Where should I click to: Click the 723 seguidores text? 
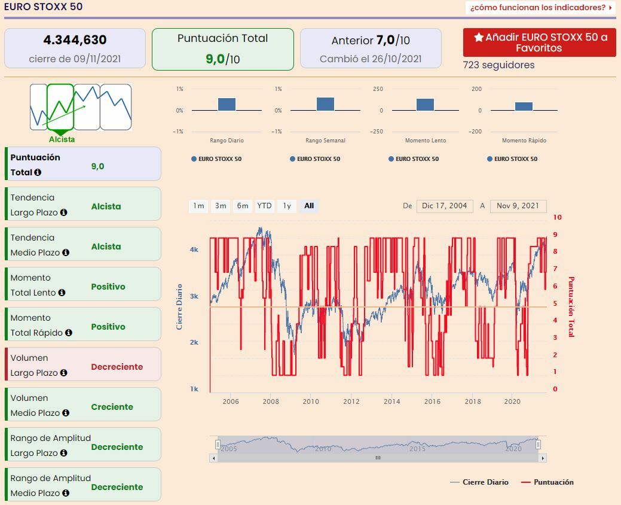[499, 65]
